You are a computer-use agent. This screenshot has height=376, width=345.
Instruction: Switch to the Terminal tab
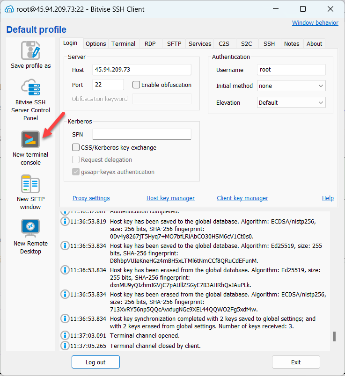click(123, 43)
